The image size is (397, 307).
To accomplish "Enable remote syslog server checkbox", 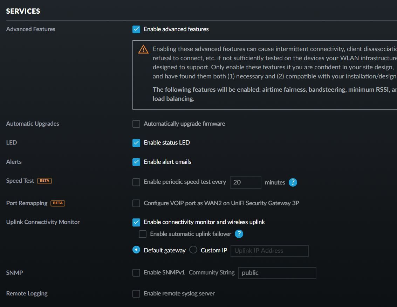I will pos(136,294).
